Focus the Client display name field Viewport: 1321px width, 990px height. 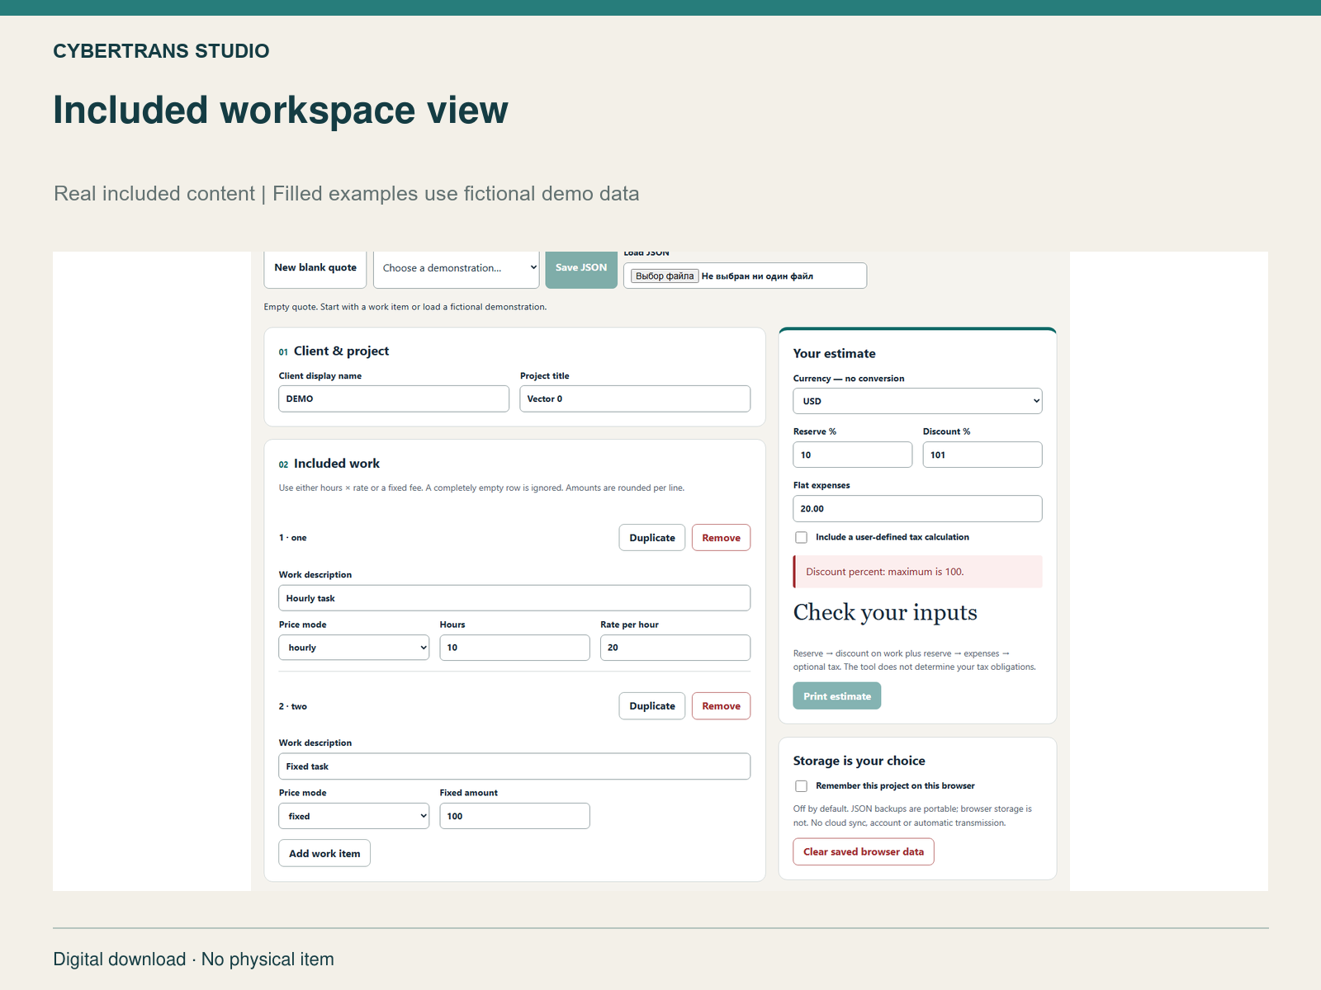[x=394, y=398]
